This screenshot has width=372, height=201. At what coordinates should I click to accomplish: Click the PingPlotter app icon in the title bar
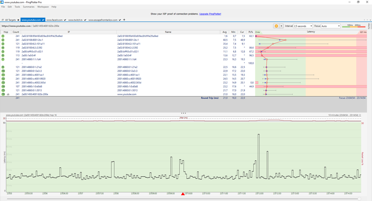tap(2, 2)
